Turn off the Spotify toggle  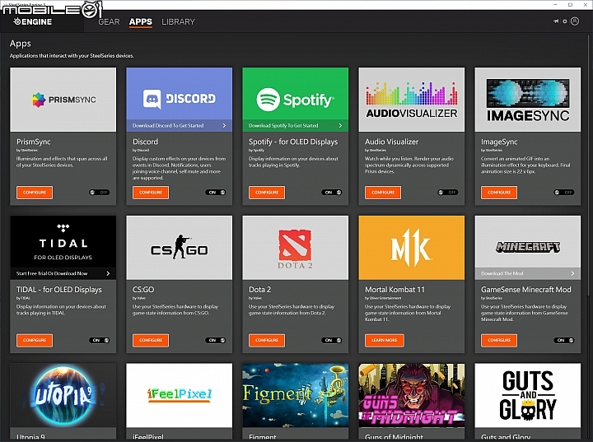(x=332, y=193)
